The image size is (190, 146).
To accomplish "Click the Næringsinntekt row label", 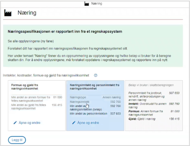I will (79, 102).
